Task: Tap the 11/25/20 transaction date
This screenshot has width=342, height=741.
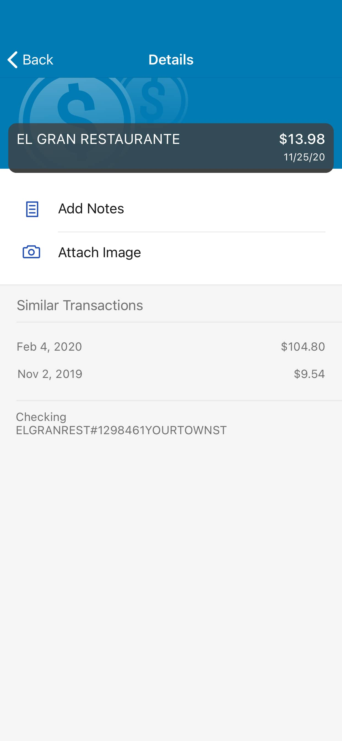Action: (304, 157)
